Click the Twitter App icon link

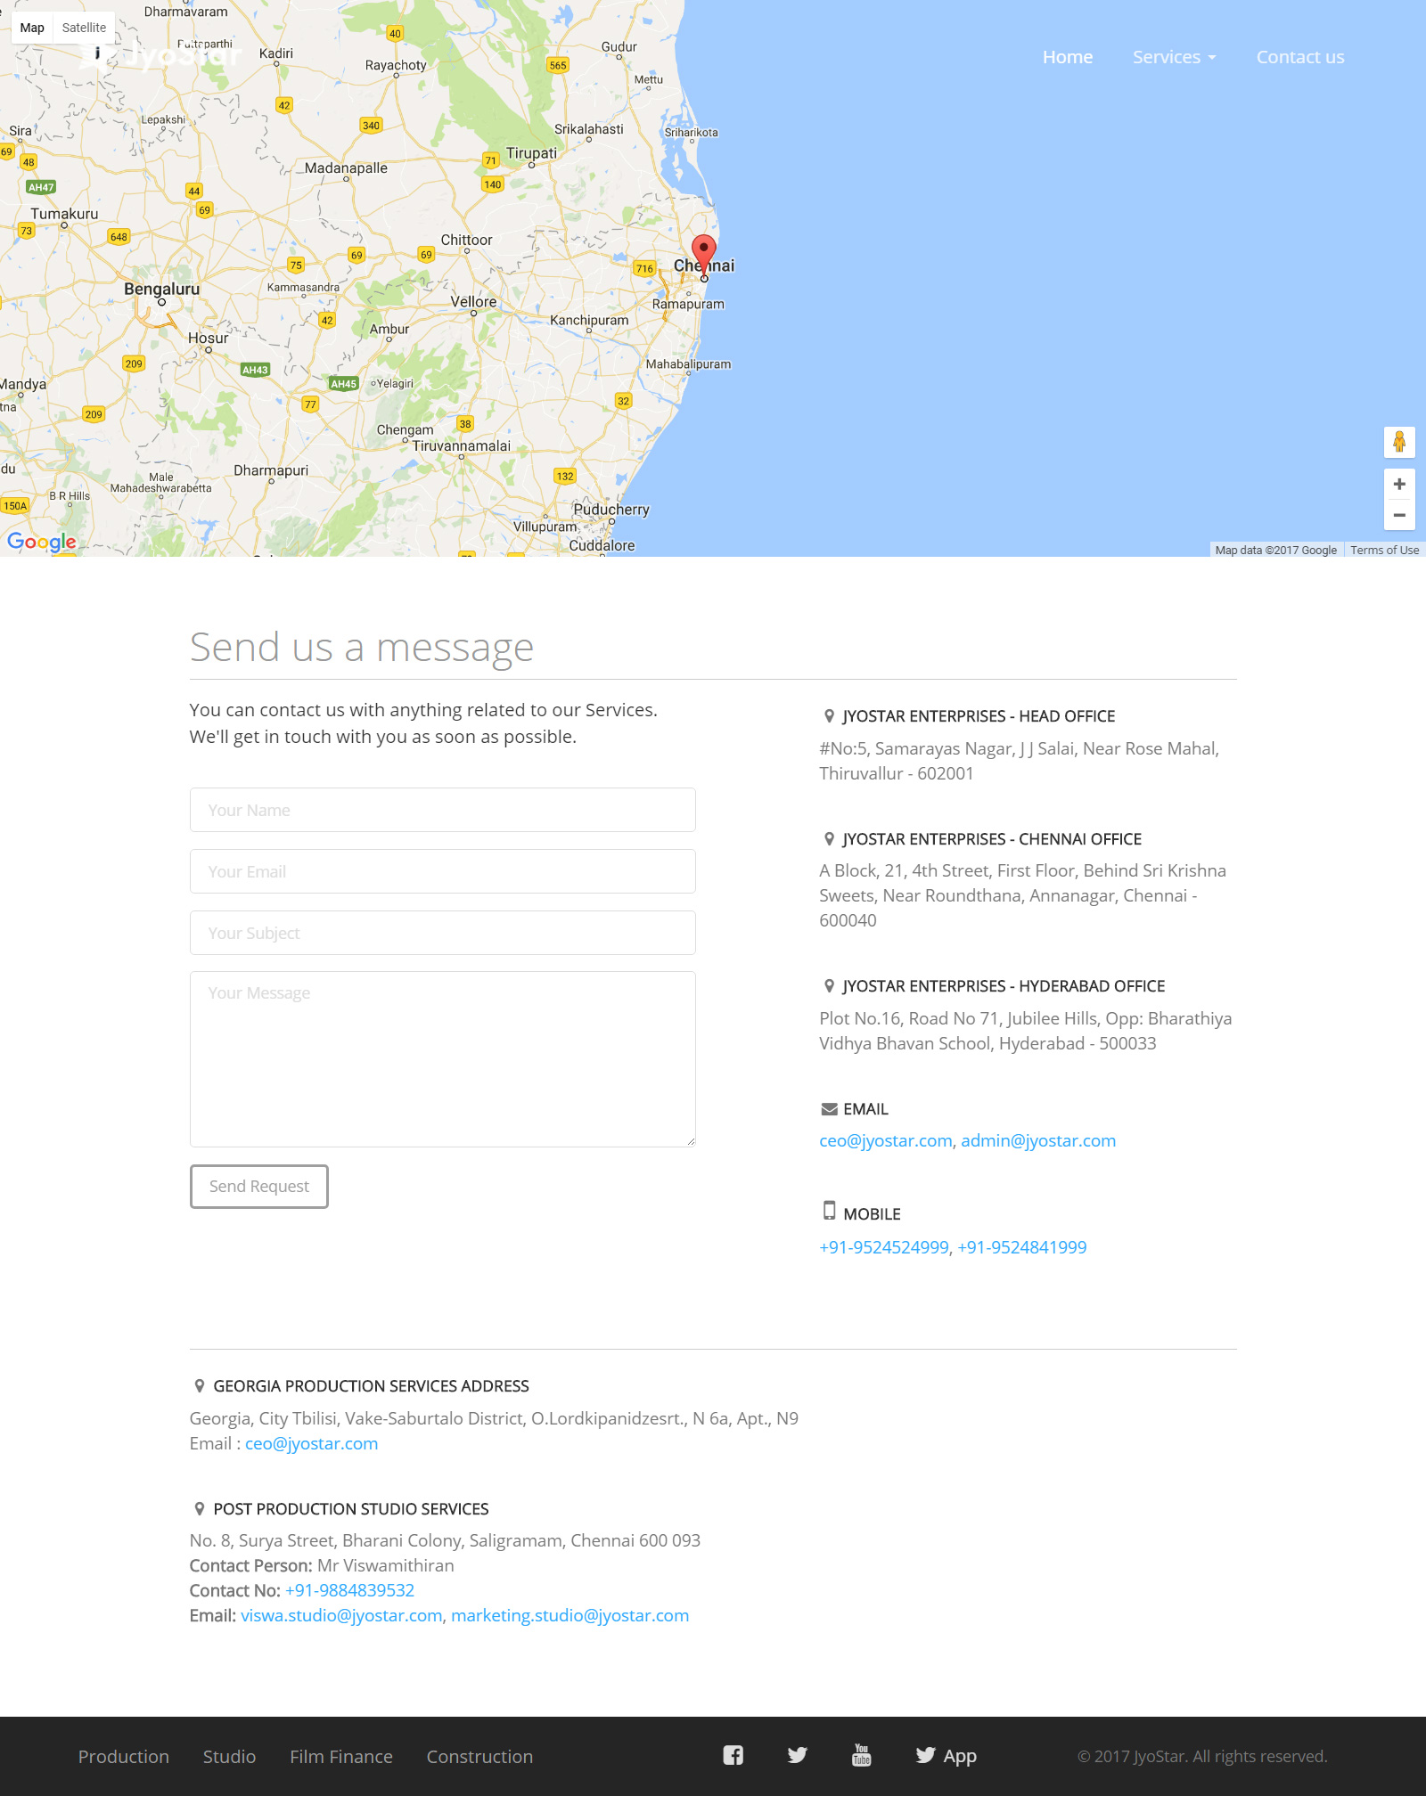[946, 1755]
